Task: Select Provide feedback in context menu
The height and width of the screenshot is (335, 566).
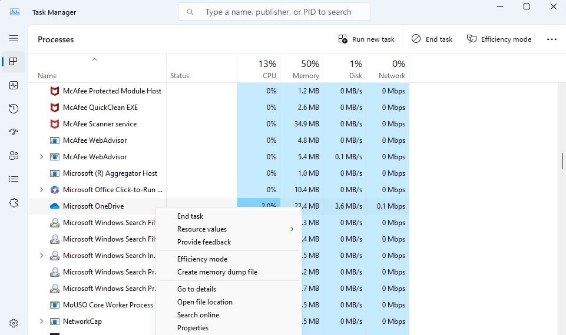Action: [204, 242]
